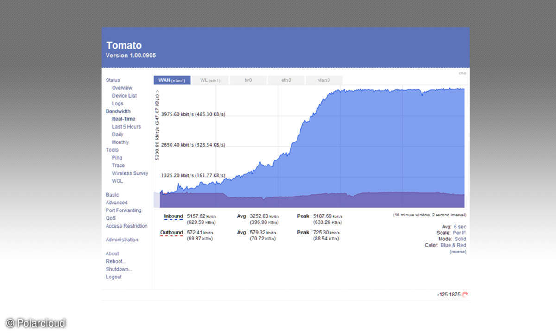Open the Status section in sidebar
Screen dimensions: 556x333
113,80
